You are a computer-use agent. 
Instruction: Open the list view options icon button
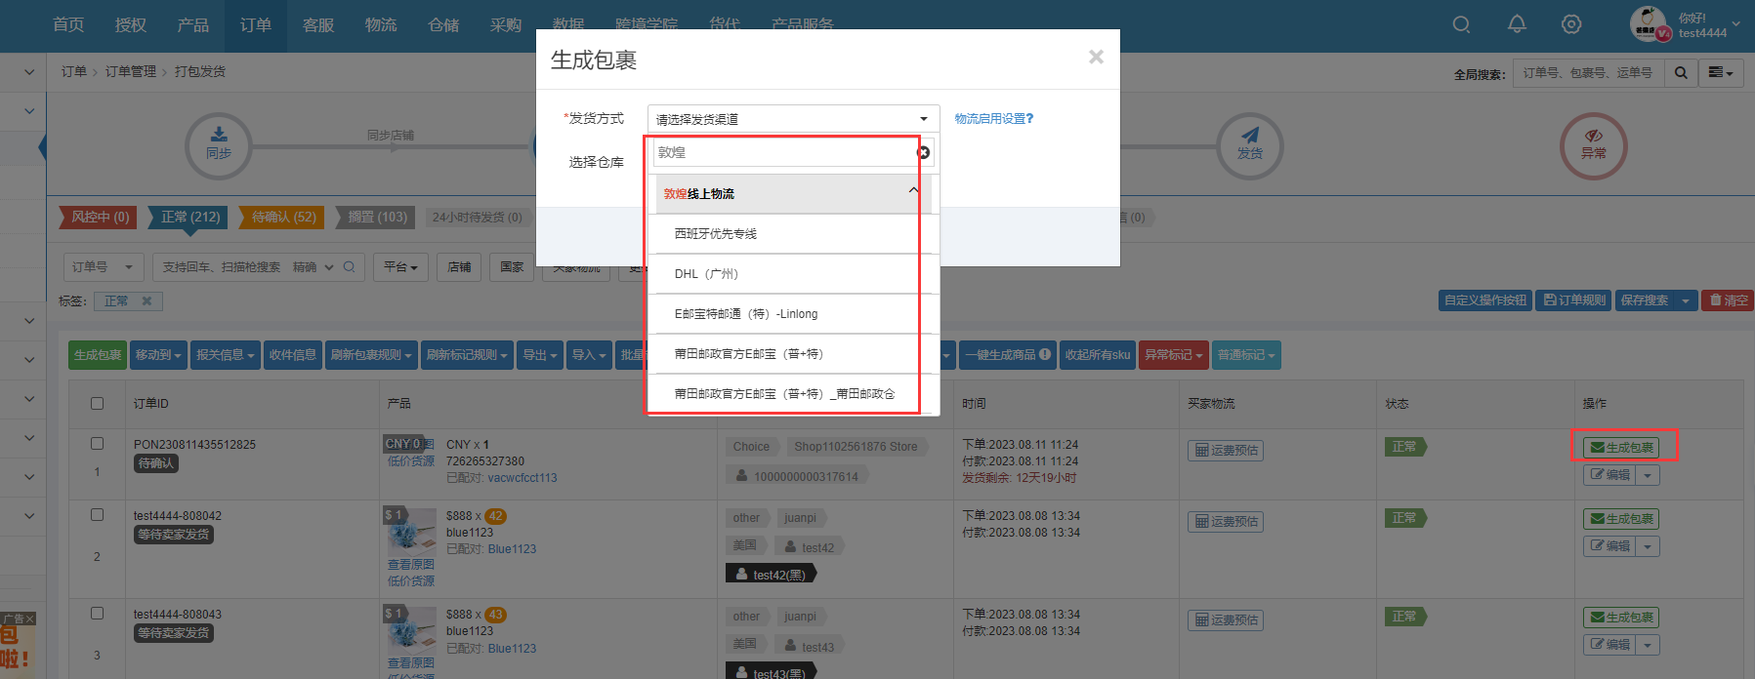click(x=1721, y=73)
